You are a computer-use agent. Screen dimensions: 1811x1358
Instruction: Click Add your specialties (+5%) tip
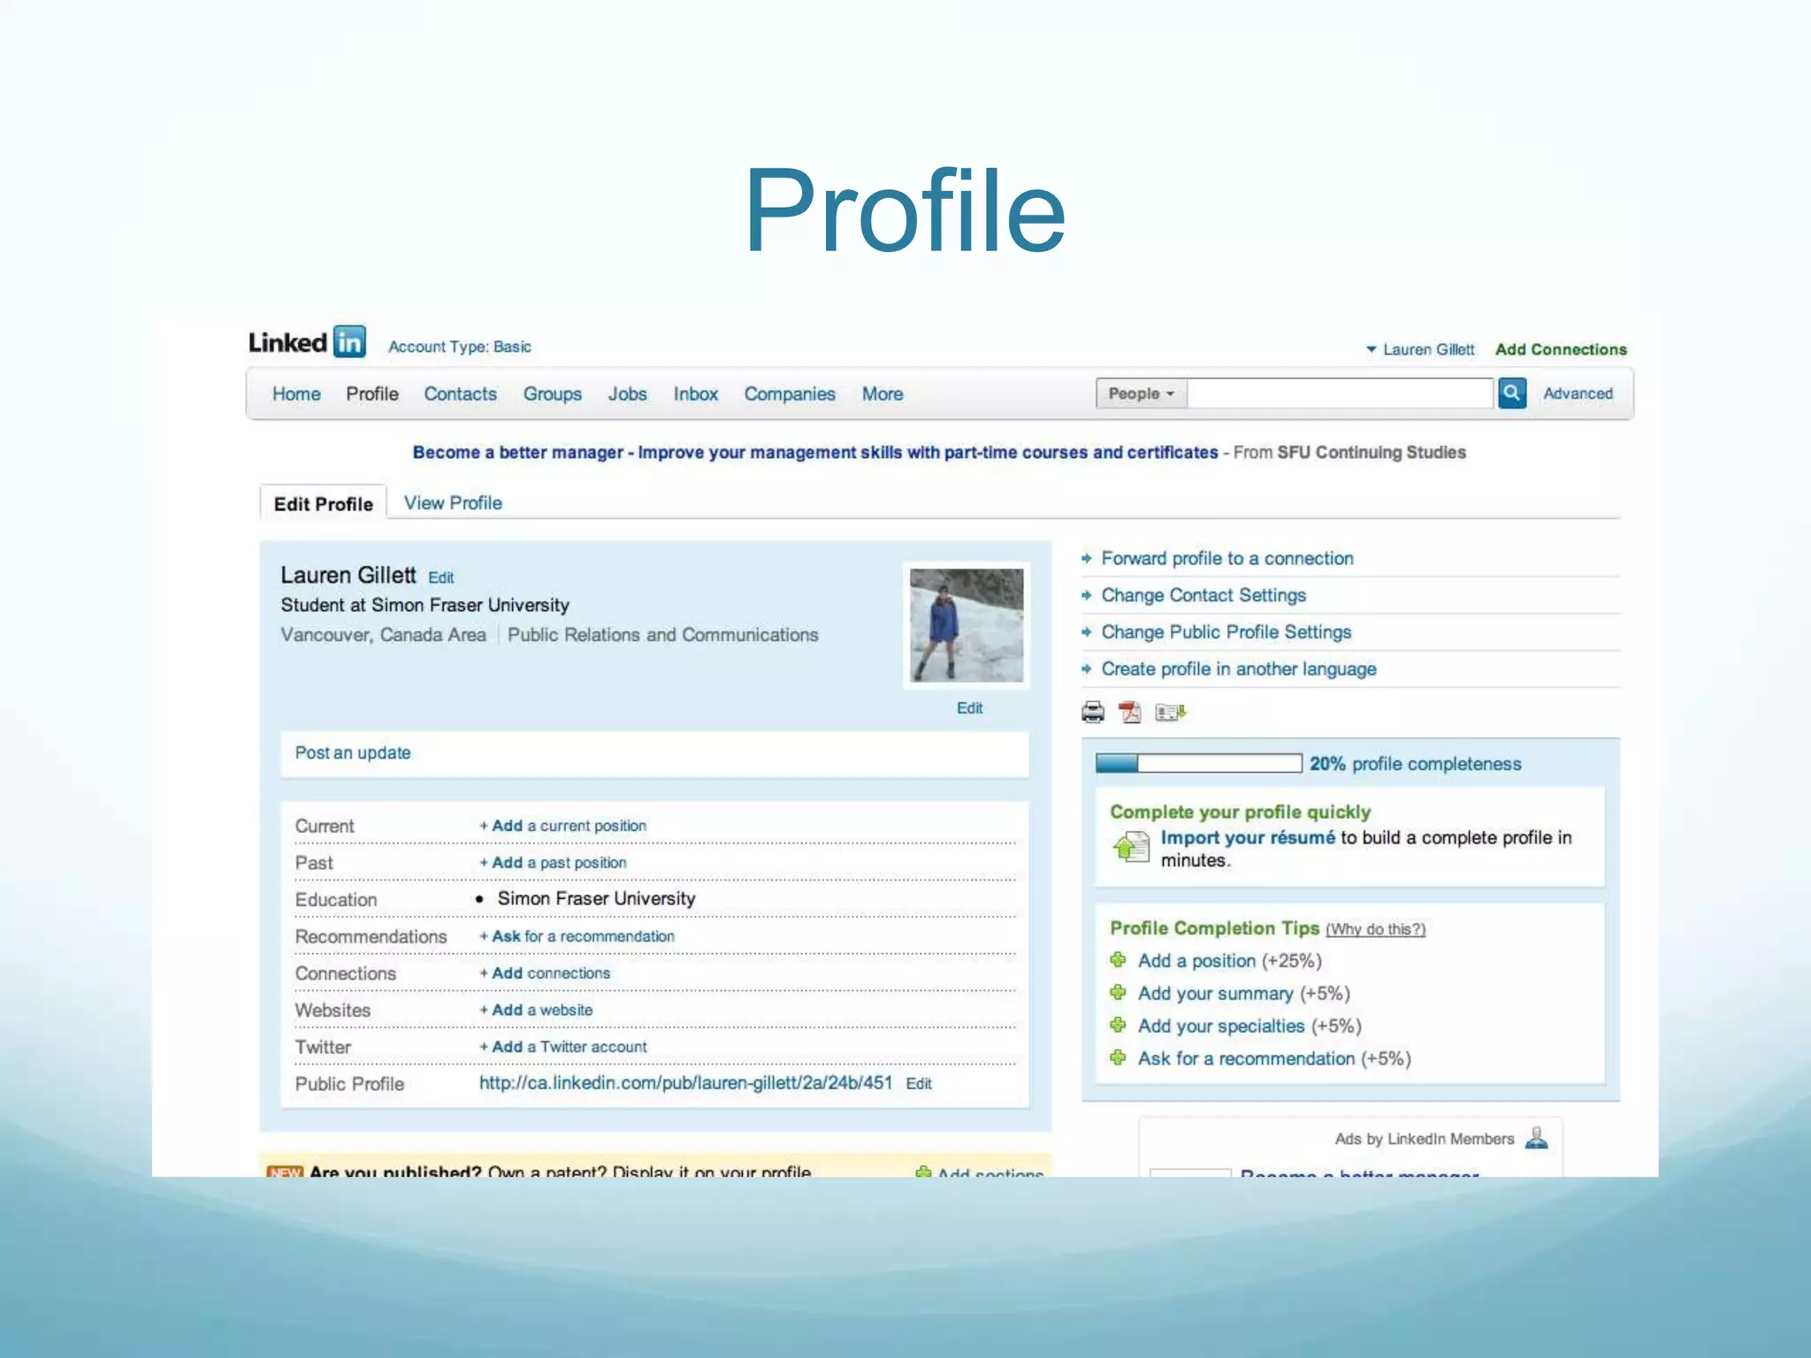1249,1026
